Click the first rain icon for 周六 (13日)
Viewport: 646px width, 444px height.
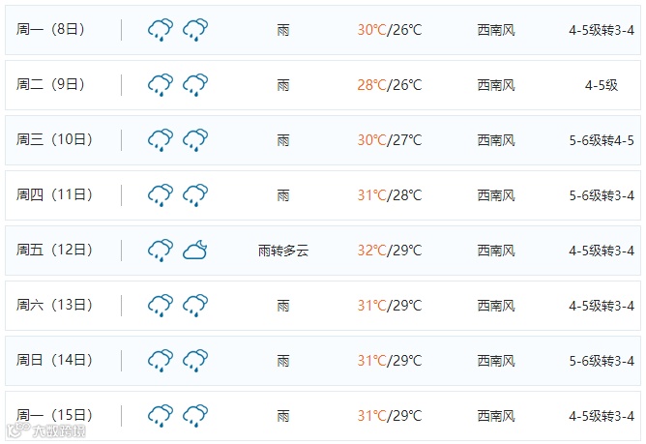(161, 305)
